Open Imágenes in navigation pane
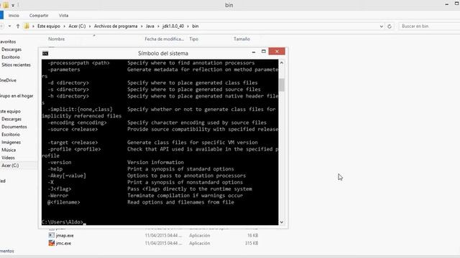This screenshot has width=460, height=258. pyautogui.click(x=11, y=142)
